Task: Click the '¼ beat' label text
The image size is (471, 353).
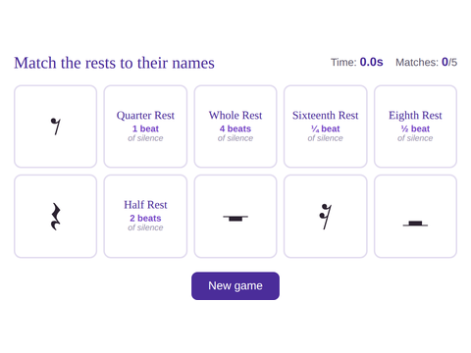Action: 325,128
